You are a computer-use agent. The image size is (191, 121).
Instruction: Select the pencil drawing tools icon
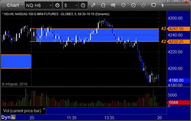[x=93, y=5]
